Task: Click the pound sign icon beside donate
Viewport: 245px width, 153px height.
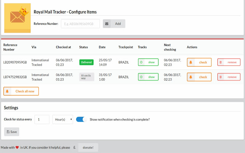Action: tap(74, 147)
